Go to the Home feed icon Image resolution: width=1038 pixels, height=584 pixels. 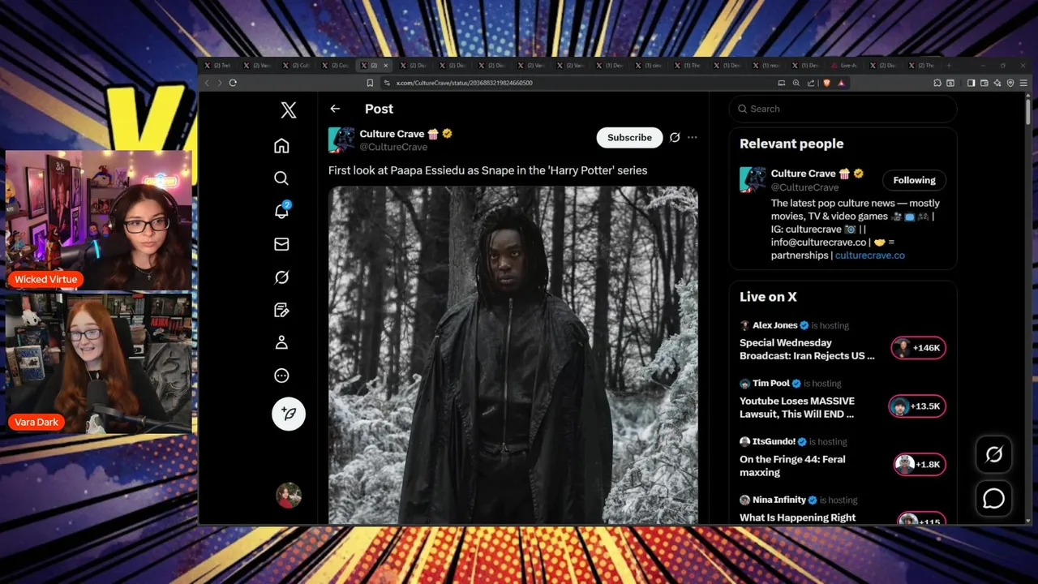281,145
